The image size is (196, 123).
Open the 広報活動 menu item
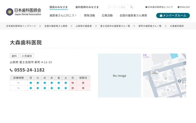click(107, 15)
